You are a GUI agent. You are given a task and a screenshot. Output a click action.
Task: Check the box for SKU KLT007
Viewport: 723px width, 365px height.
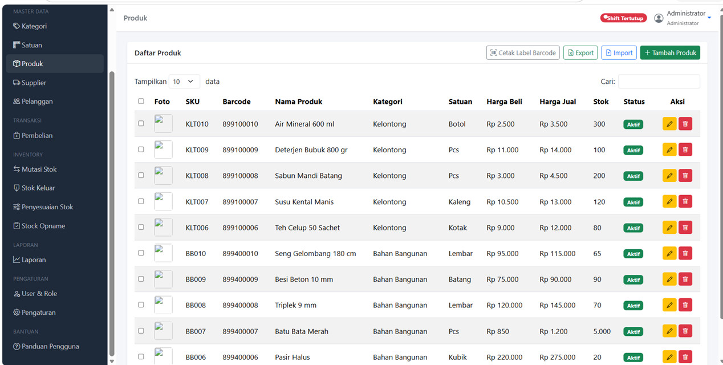[141, 201]
